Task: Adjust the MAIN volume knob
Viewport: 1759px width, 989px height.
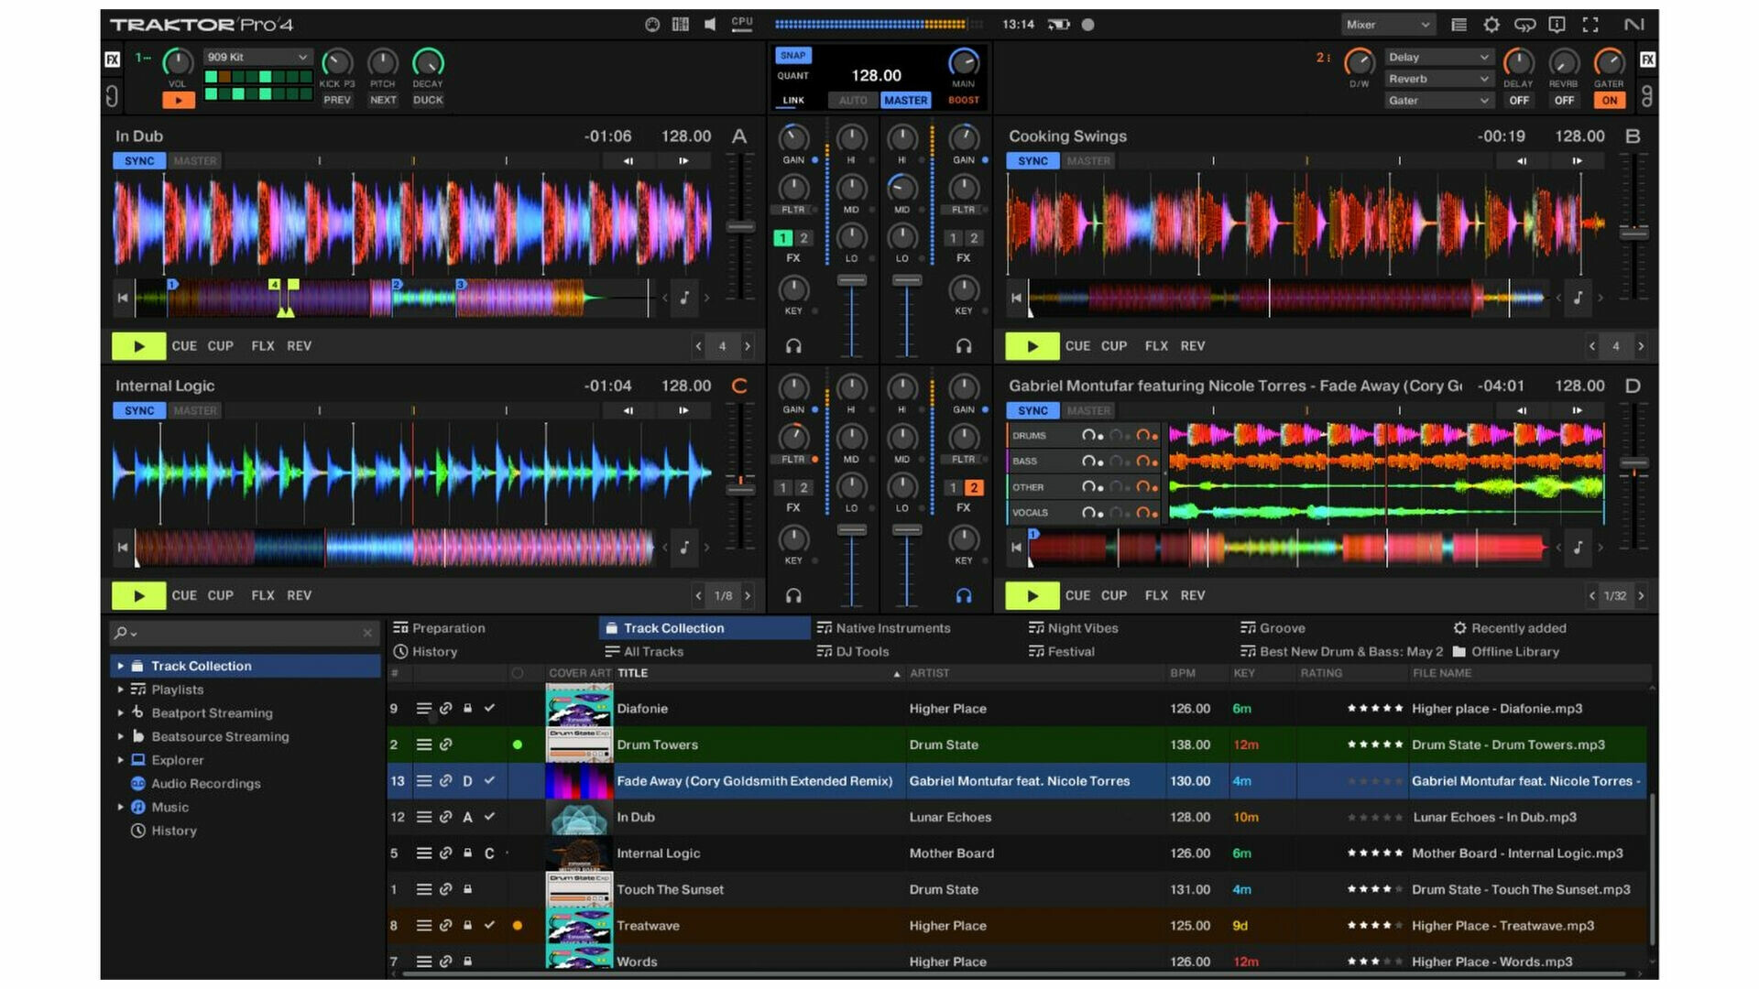Action: point(963,62)
